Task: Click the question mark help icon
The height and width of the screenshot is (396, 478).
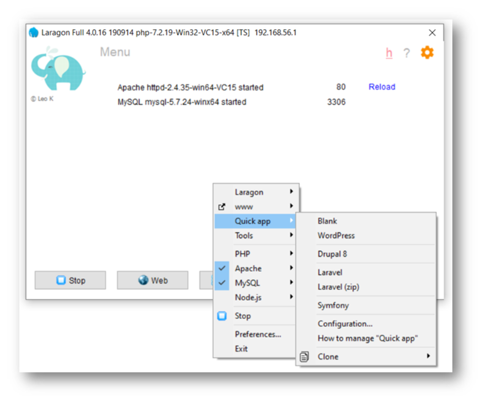Action: pyautogui.click(x=406, y=53)
